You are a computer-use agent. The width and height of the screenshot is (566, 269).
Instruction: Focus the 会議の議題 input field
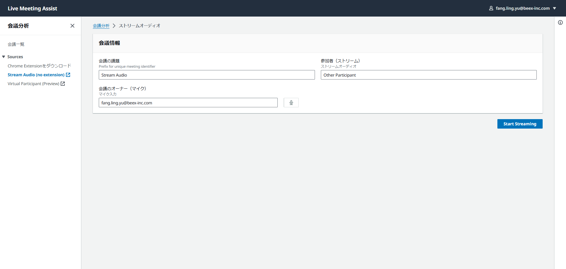click(207, 75)
